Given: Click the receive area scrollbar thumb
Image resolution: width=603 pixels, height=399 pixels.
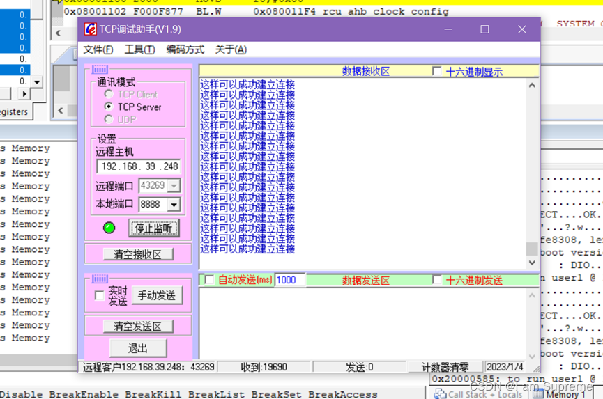Looking at the screenshot, I should [532, 249].
